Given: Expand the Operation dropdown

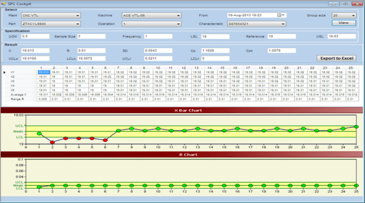Looking at the screenshot, I should click(151, 24).
